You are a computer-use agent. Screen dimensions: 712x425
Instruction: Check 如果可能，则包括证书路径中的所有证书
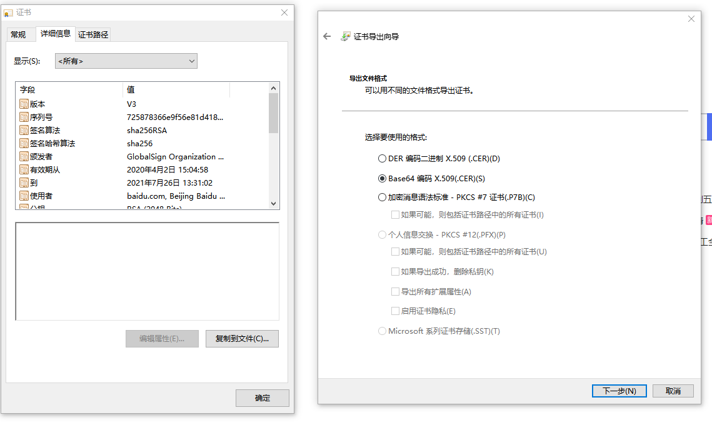pos(396,214)
